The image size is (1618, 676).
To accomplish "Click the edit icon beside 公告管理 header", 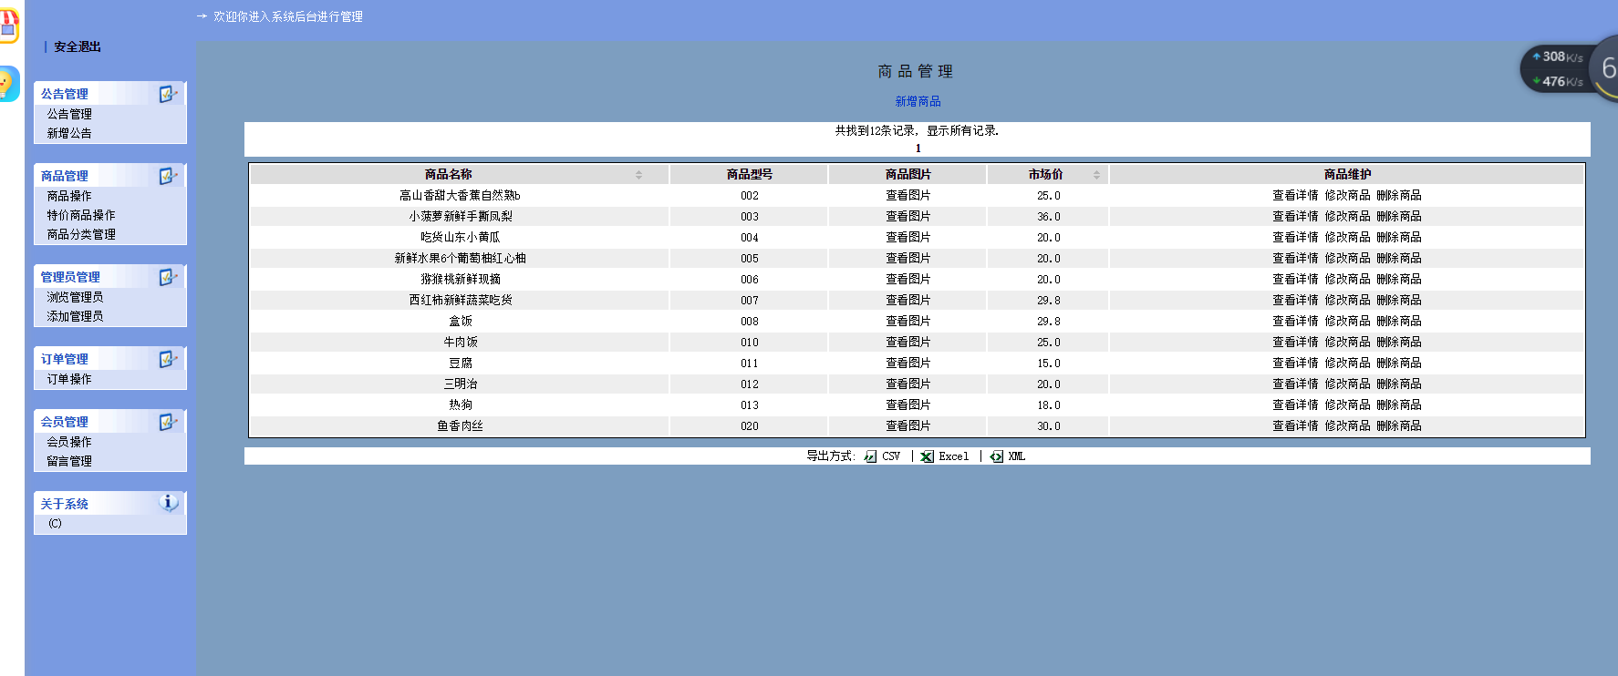I will coord(168,94).
